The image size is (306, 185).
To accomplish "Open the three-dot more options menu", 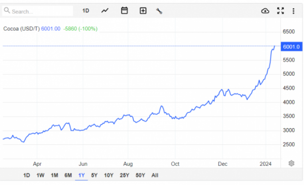I will pyautogui.click(x=294, y=11).
